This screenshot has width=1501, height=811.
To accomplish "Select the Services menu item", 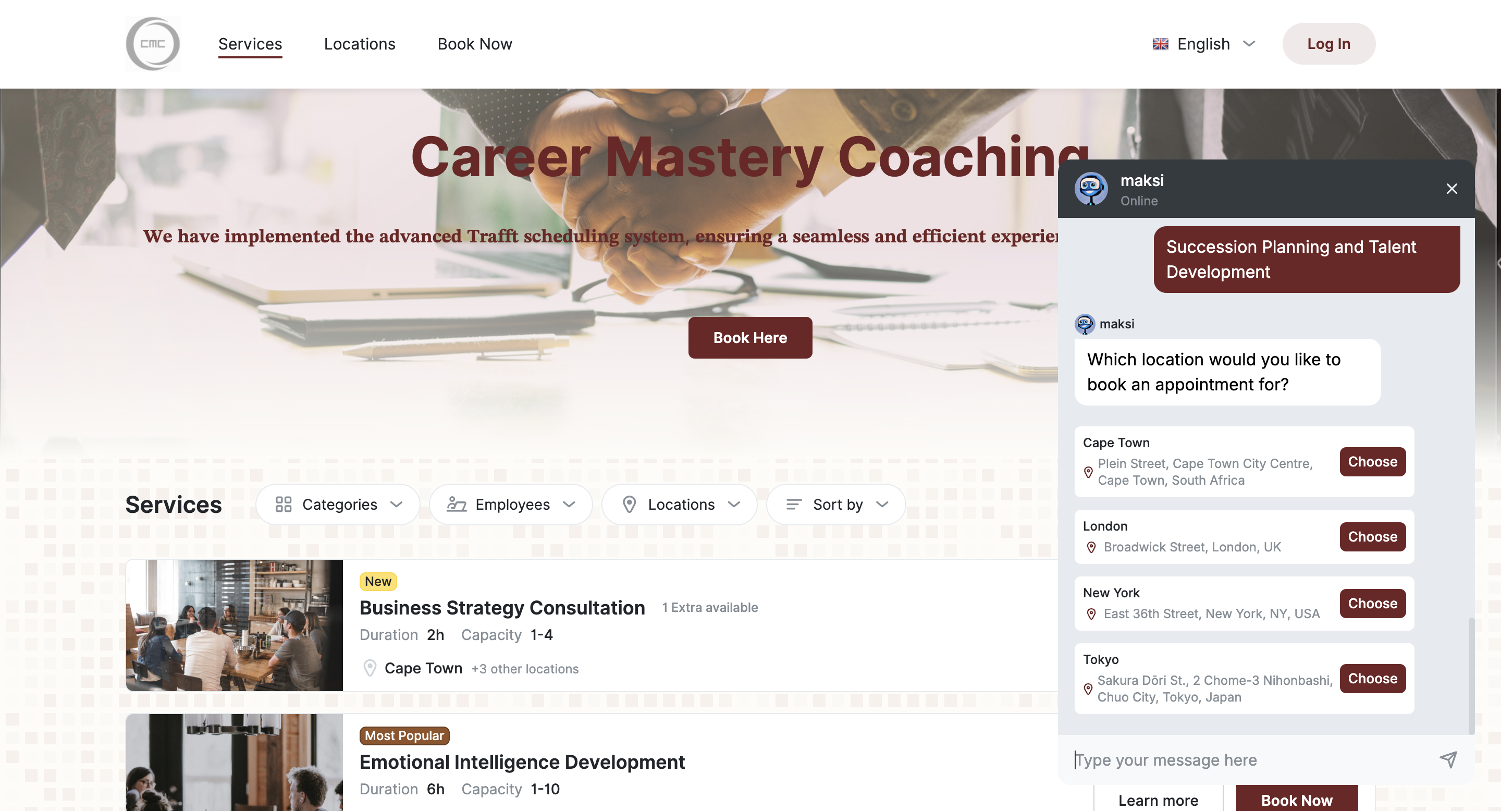I will click(250, 43).
